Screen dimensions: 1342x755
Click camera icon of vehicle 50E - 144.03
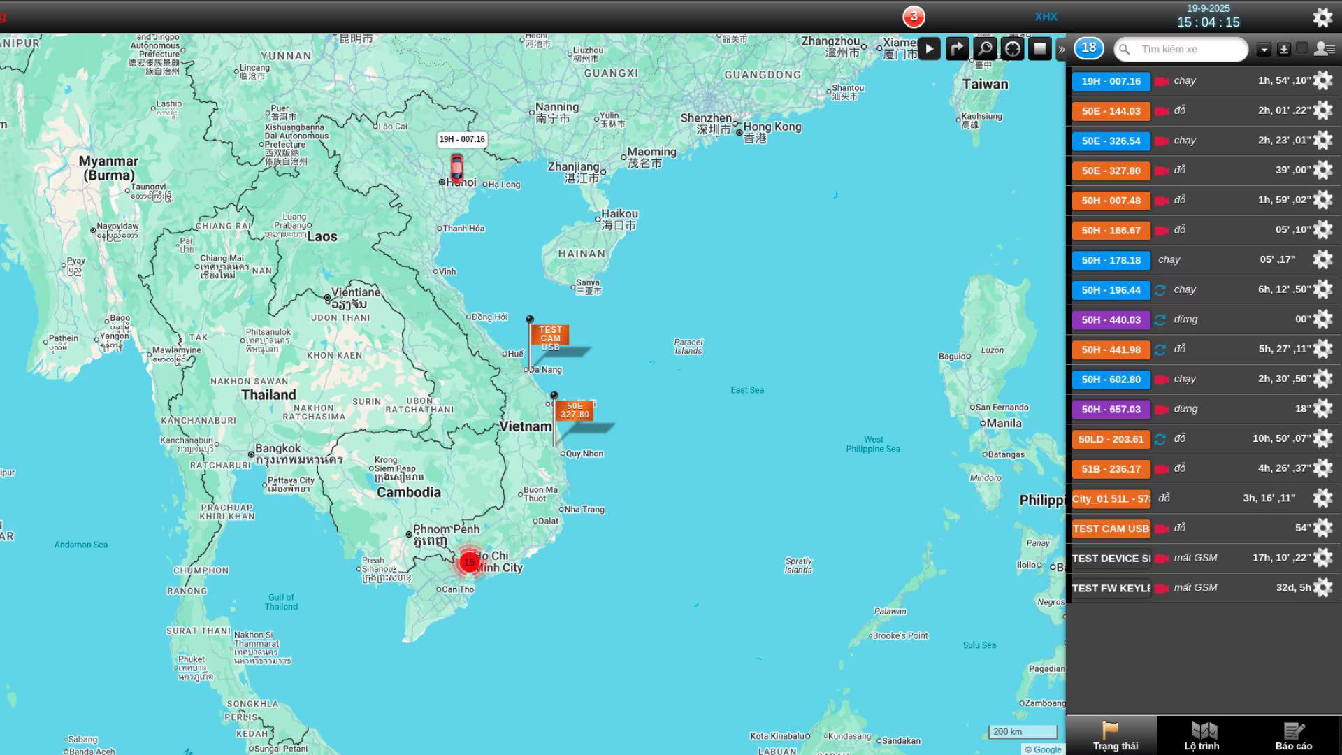[1162, 112]
